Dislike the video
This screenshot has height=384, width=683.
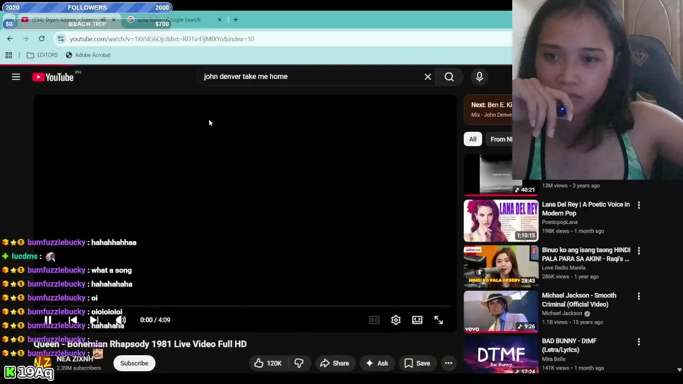pos(299,363)
